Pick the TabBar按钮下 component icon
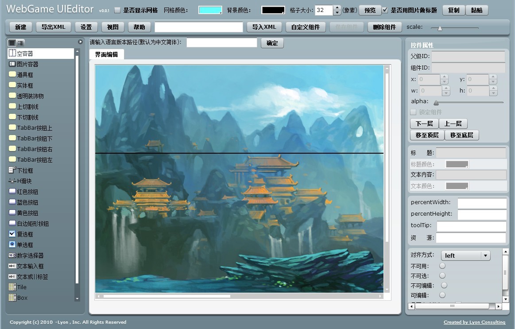 (x=12, y=138)
